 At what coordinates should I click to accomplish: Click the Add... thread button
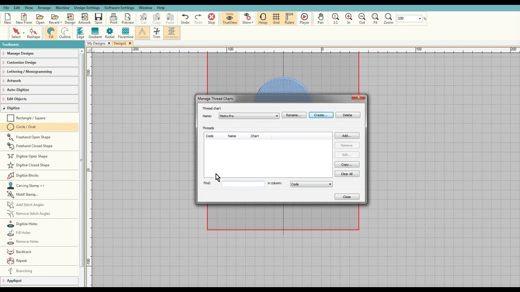click(x=347, y=136)
